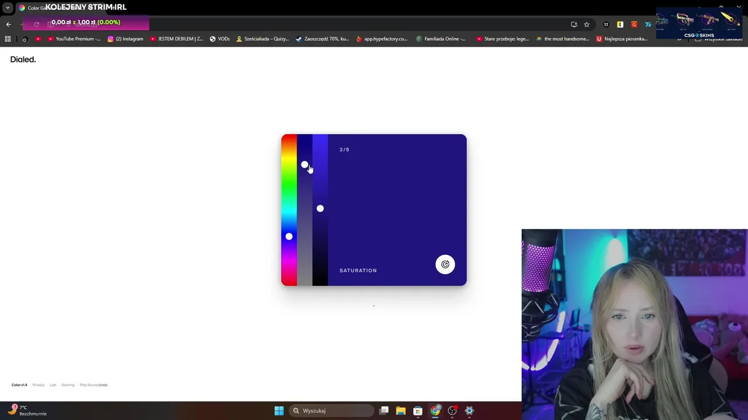Open the YouTube Premium bookmark
The height and width of the screenshot is (420, 748).
pos(74,39)
